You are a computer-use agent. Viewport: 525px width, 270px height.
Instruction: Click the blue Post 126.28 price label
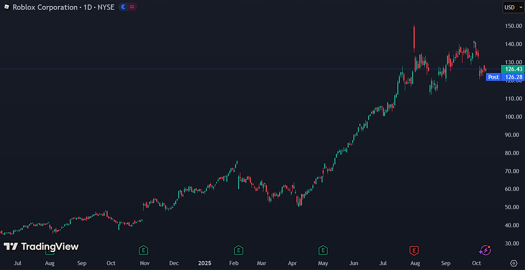coord(505,77)
